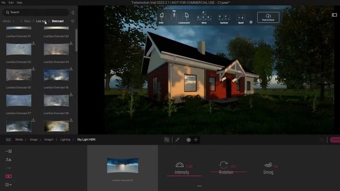This screenshot has width=340, height=191.
Task: Select Sky Light HDRI breadcrumb
Action: tap(86, 140)
